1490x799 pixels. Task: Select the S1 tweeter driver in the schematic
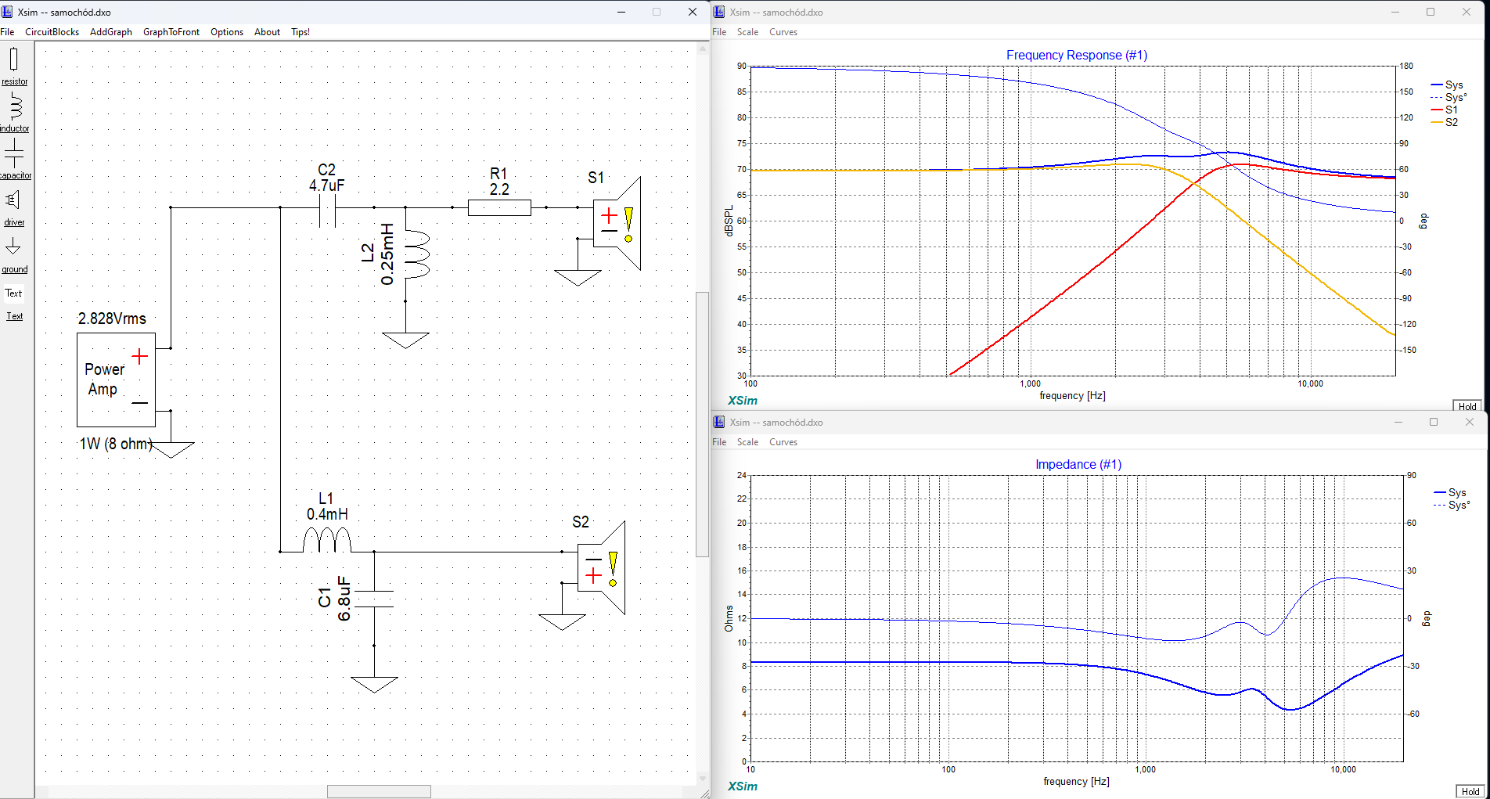(617, 224)
